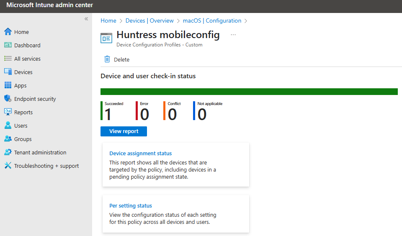Viewport: 402px width, 236px height.
Task: Select Devices in the left menu
Action: (x=23, y=72)
